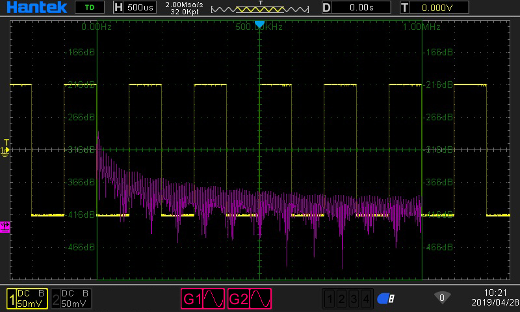The image size is (520, 312).
Task: Click the left -416dB scale label
Action: pos(80,215)
